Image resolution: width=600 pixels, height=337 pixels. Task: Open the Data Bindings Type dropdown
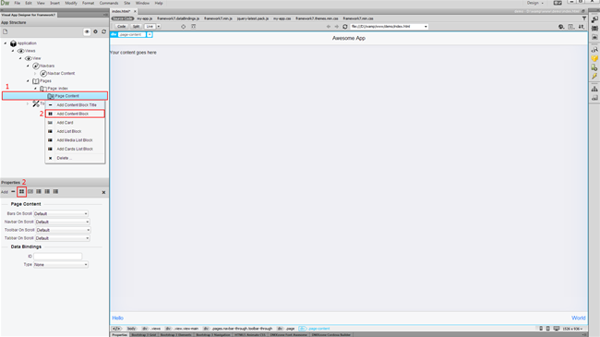(x=61, y=265)
